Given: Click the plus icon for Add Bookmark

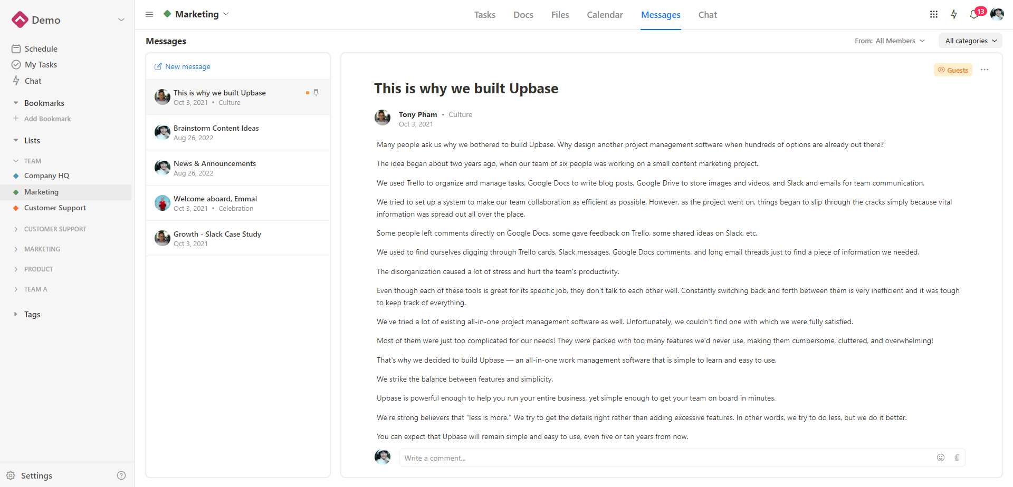Looking at the screenshot, I should coord(16,119).
